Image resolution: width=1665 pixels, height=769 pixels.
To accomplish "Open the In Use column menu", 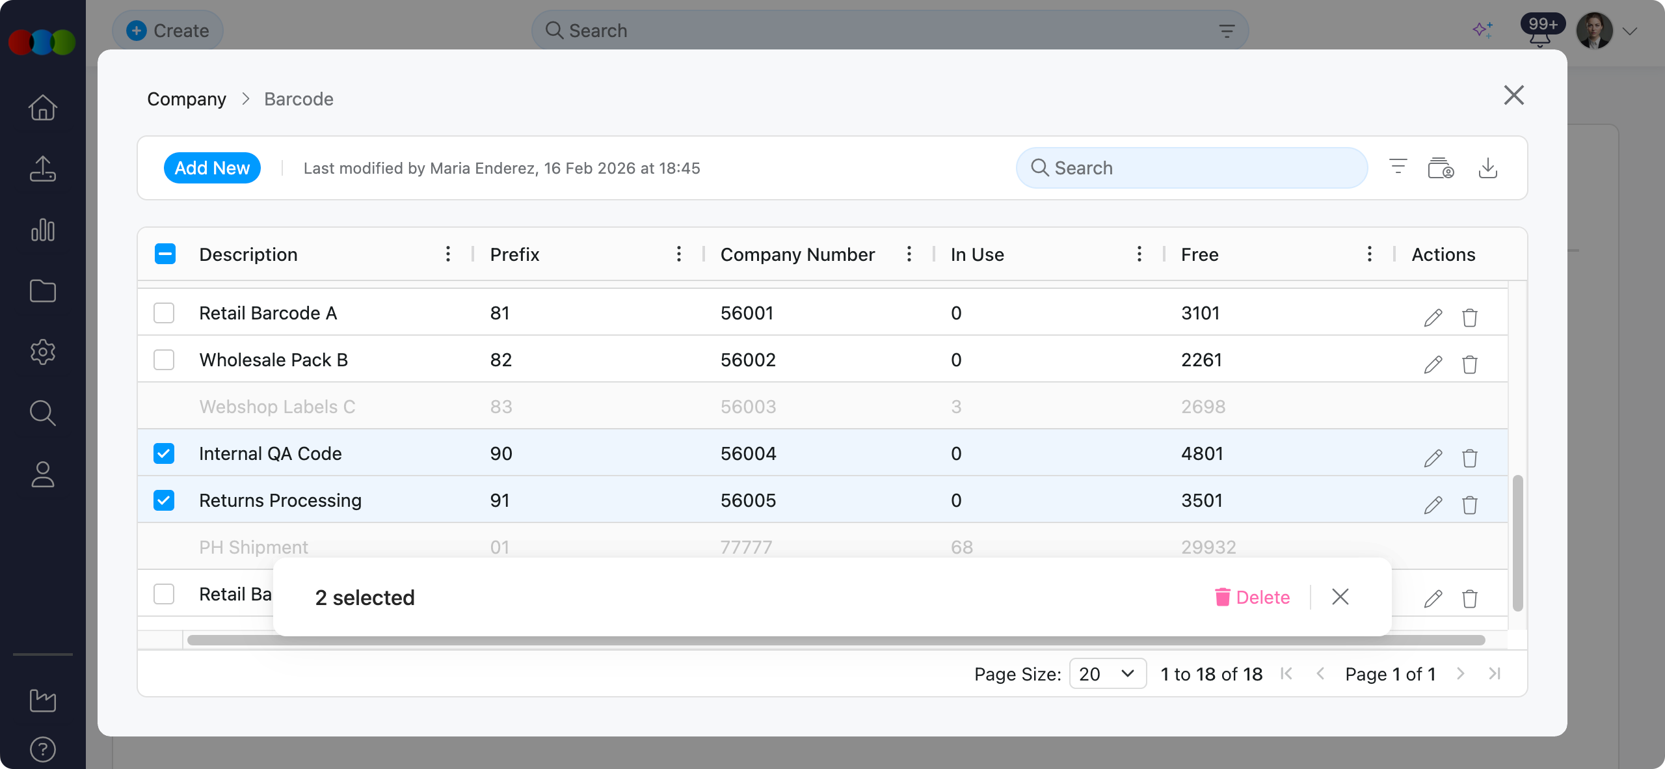I will [x=1139, y=254].
